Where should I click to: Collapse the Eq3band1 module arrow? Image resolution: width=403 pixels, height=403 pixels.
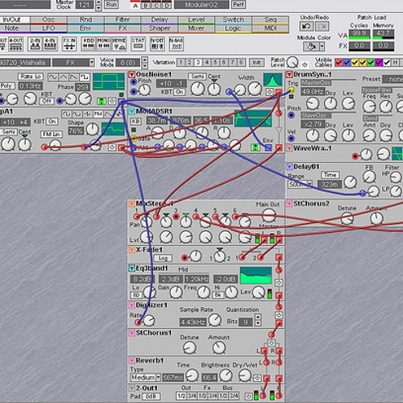point(131,268)
